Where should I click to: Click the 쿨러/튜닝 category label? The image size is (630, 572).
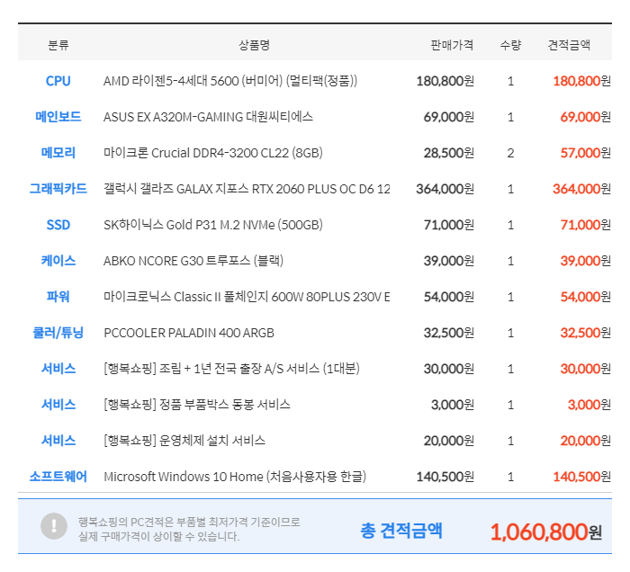click(58, 333)
